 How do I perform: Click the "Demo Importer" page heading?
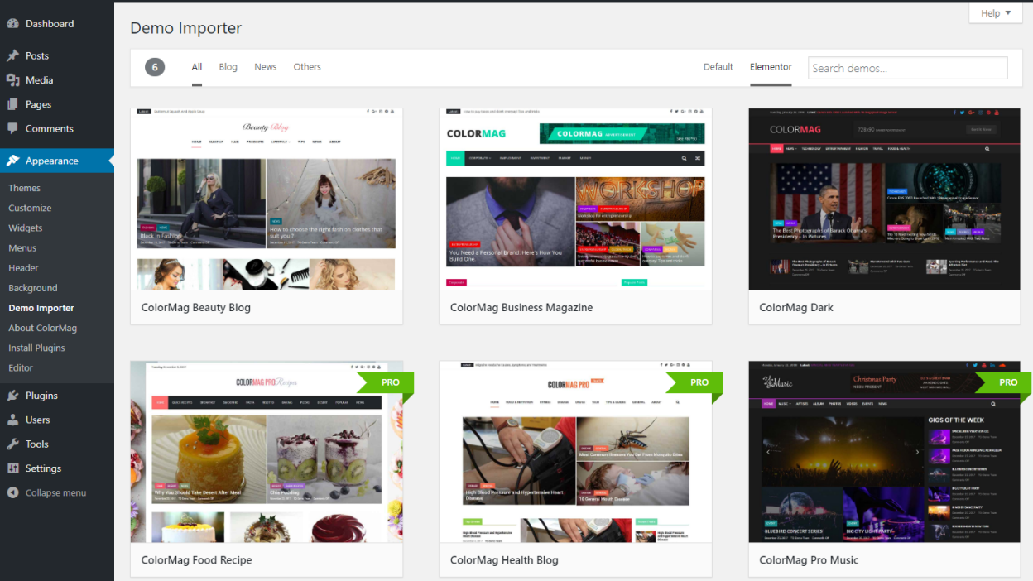(186, 28)
